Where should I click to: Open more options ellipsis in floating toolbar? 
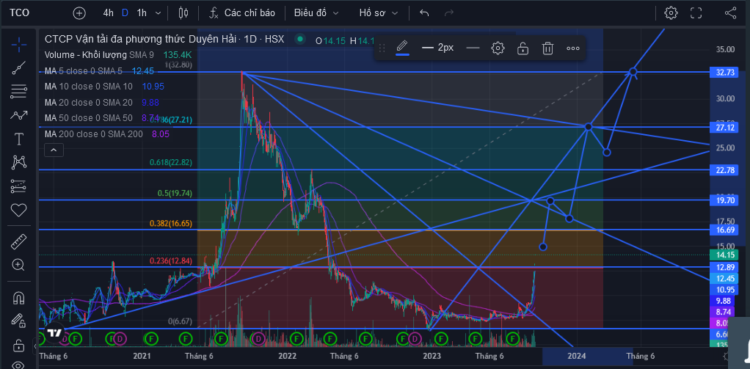pos(573,48)
